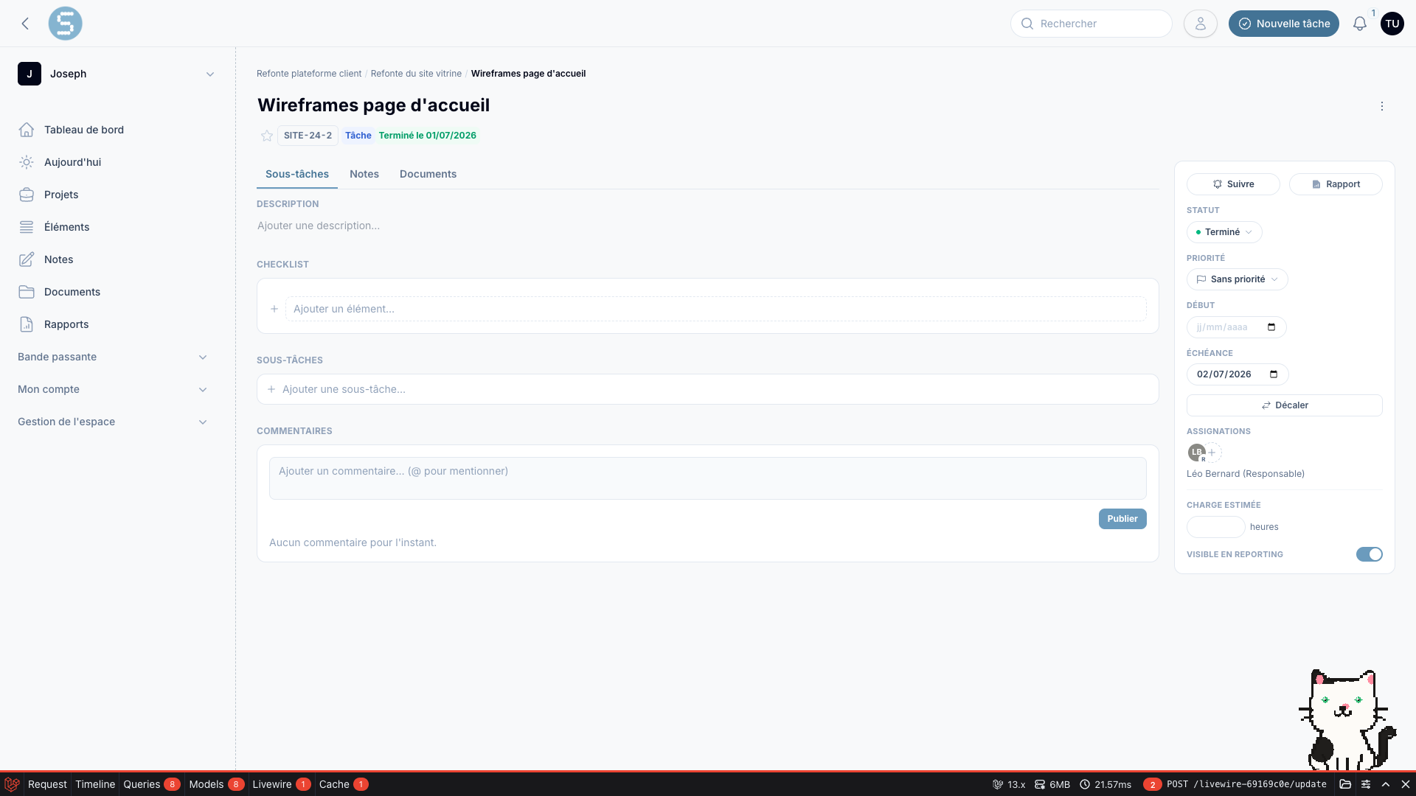Click the Décaler button
Screen dimensions: 1416x796
(x=1284, y=405)
